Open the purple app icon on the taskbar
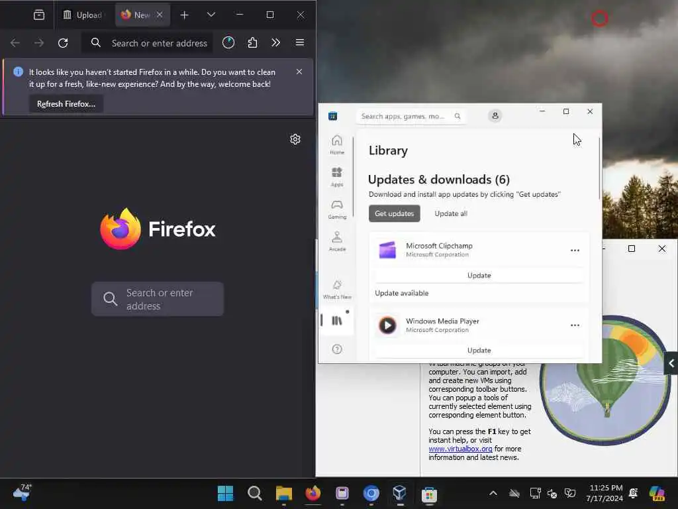Screen dimensions: 678x509 pos(342,493)
